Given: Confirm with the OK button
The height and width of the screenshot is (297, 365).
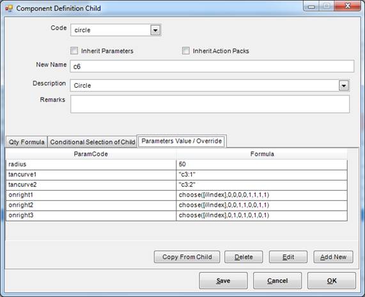Looking at the screenshot, I should (x=332, y=281).
